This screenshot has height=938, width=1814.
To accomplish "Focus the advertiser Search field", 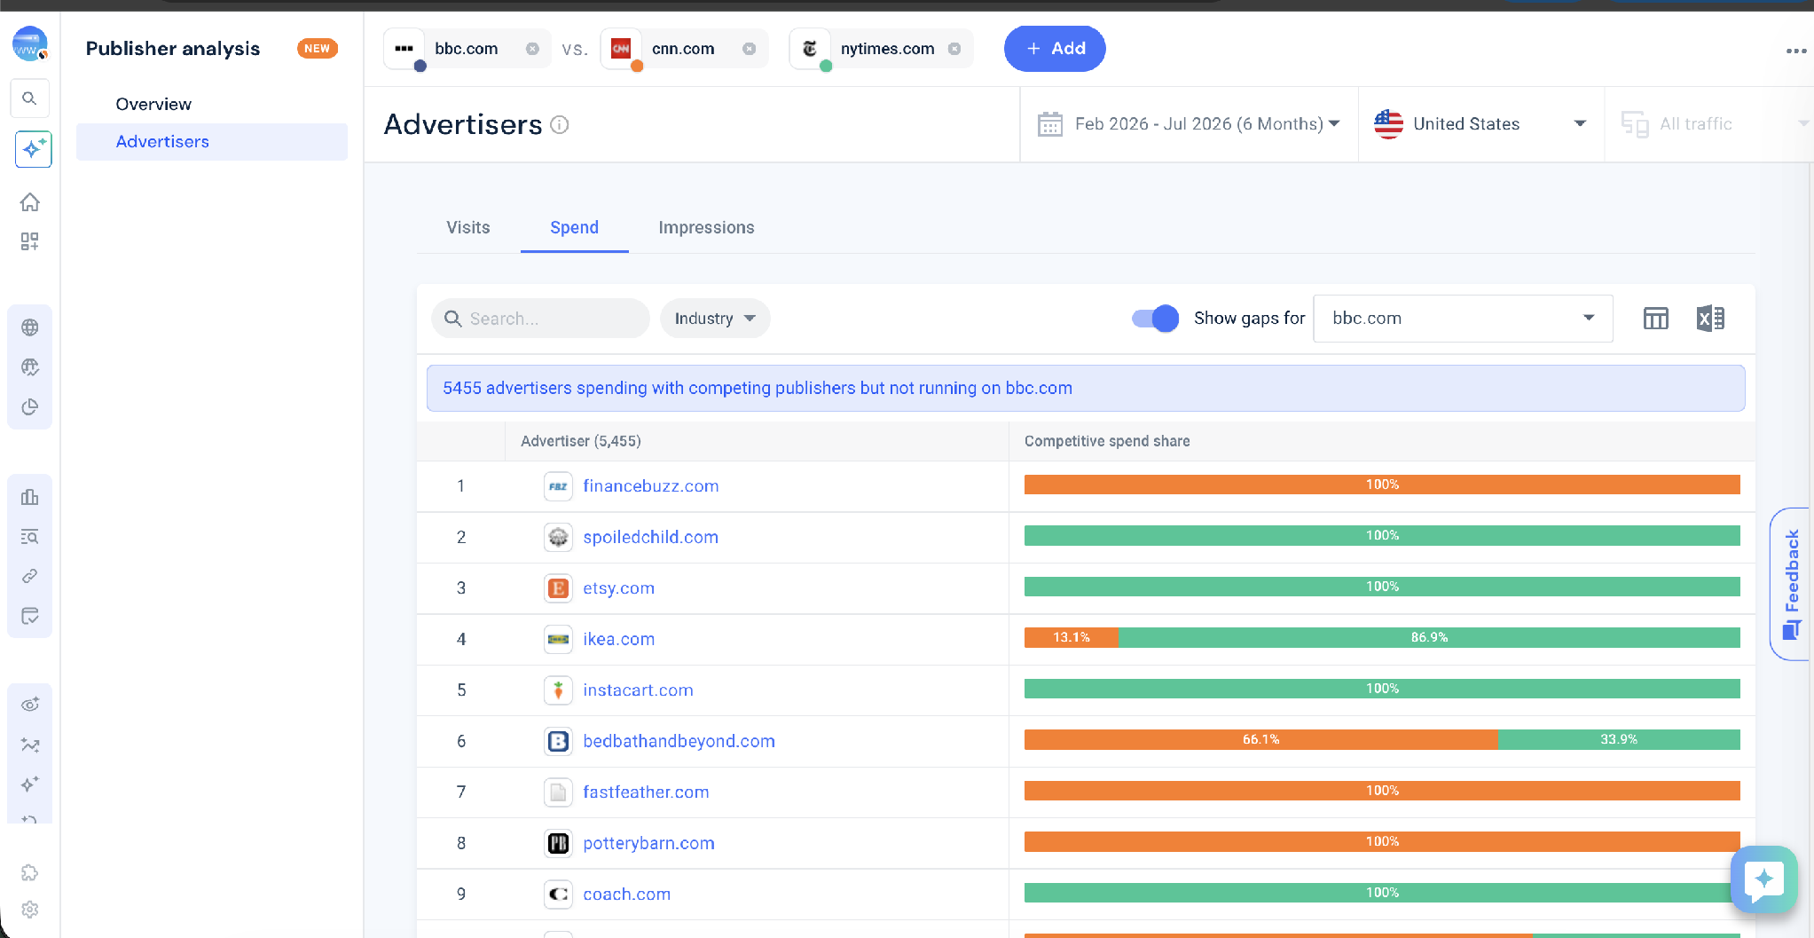I will coord(541,319).
